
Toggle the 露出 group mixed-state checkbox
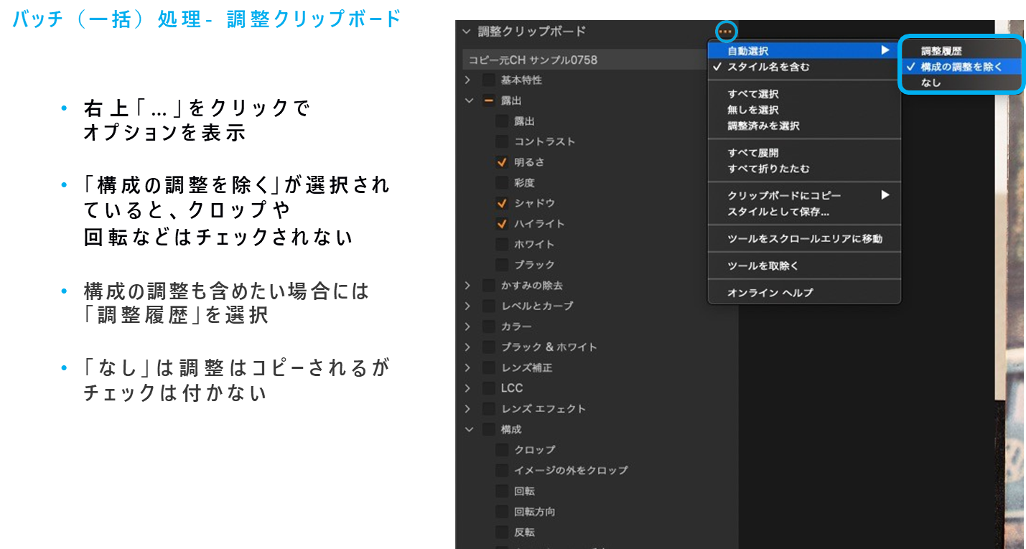click(488, 100)
